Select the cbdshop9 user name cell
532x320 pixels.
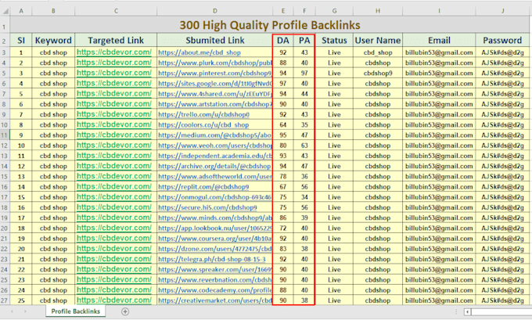coord(378,73)
